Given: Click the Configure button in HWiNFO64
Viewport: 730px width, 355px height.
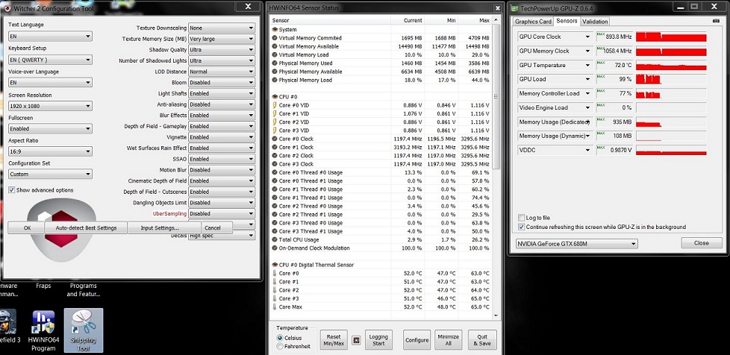Looking at the screenshot, I should (x=417, y=340).
